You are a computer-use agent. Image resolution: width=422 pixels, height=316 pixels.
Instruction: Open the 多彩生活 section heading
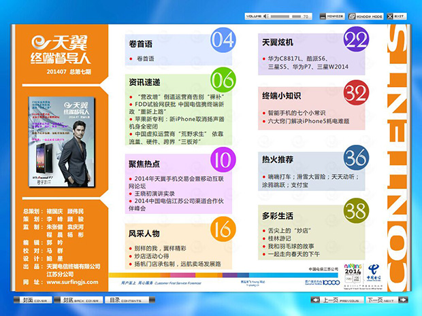pos(278,216)
